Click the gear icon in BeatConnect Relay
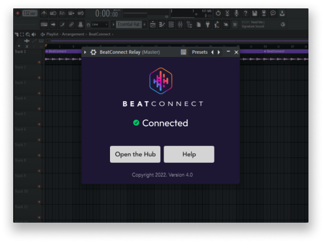The image size is (324, 243). pos(93,52)
